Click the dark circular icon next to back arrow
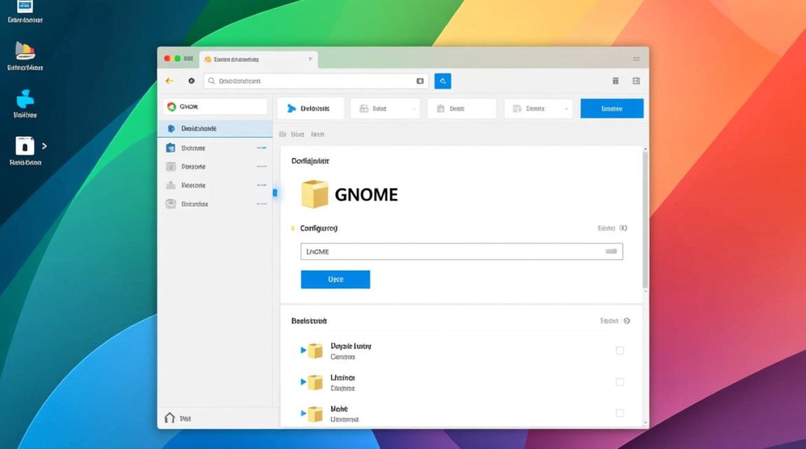 pos(191,81)
